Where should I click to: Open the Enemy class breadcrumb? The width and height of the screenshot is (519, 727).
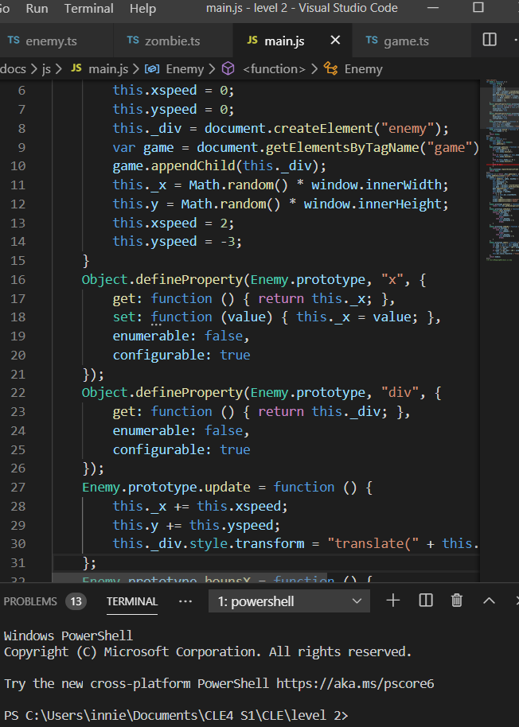coord(363,69)
